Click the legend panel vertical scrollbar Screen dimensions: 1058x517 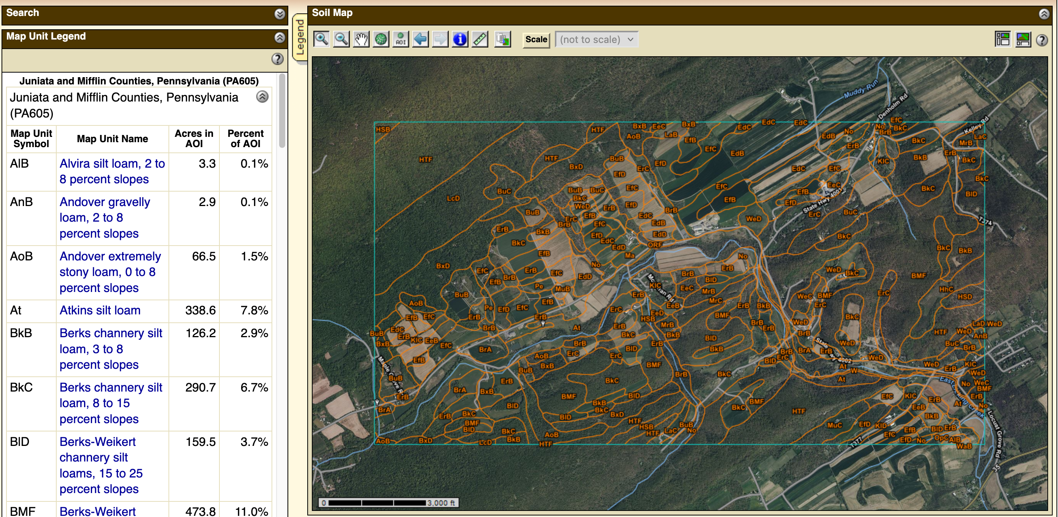pos(282,111)
